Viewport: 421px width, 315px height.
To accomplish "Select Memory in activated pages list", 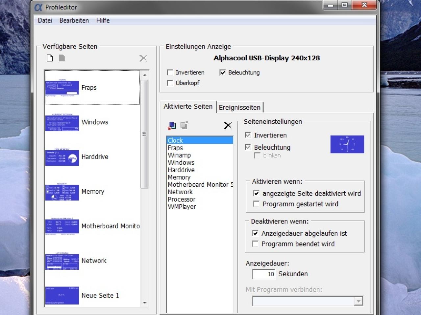I will [x=200, y=177].
